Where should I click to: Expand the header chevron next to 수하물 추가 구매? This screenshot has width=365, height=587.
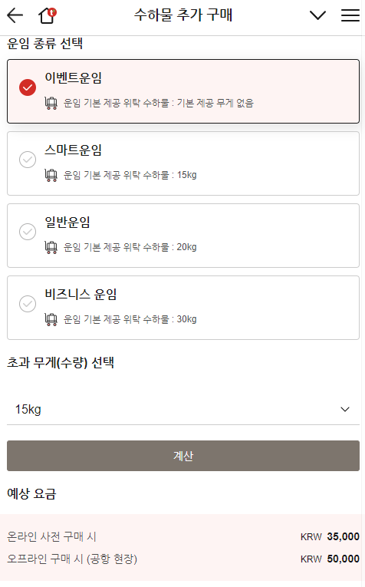coord(318,15)
